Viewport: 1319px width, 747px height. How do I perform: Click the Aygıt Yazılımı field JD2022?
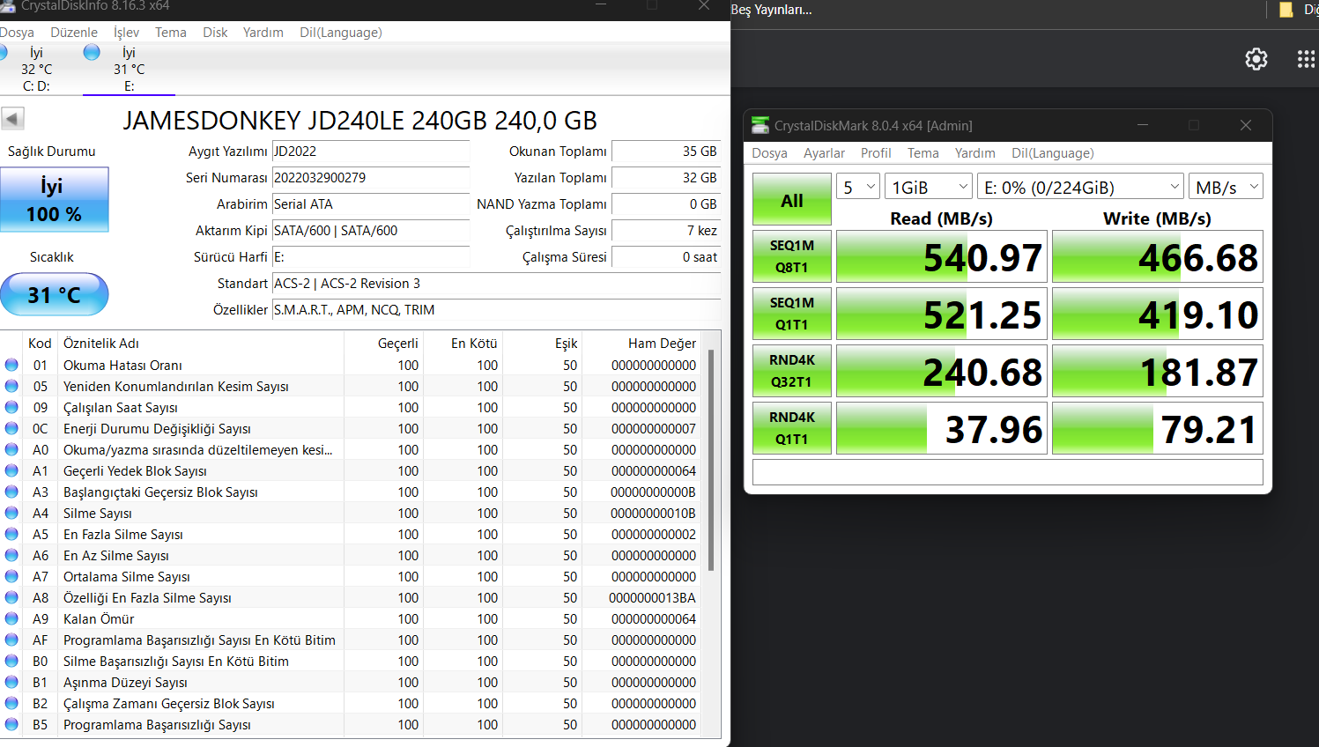371,152
